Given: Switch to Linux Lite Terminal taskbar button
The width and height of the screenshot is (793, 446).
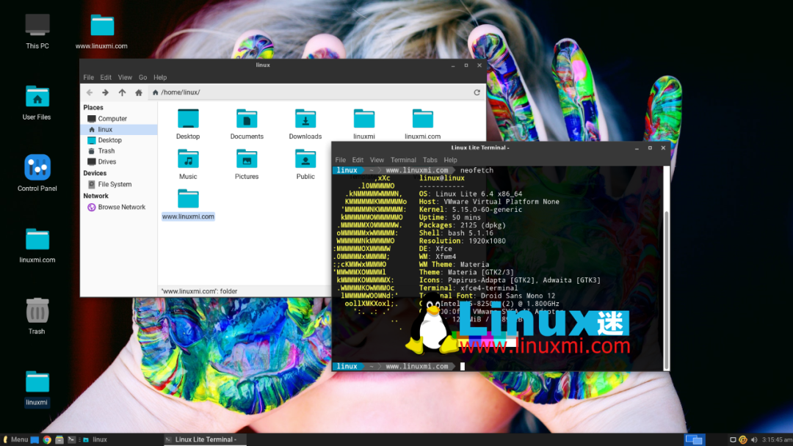Looking at the screenshot, I should click(x=205, y=440).
